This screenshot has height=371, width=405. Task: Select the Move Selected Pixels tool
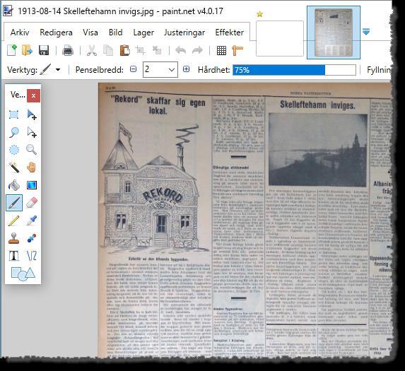(x=32, y=114)
